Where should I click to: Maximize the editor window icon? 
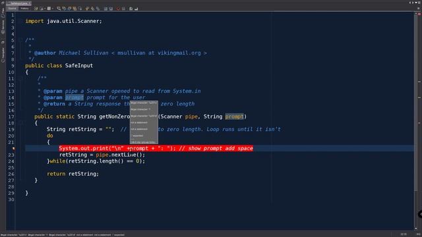tap(419, 3)
